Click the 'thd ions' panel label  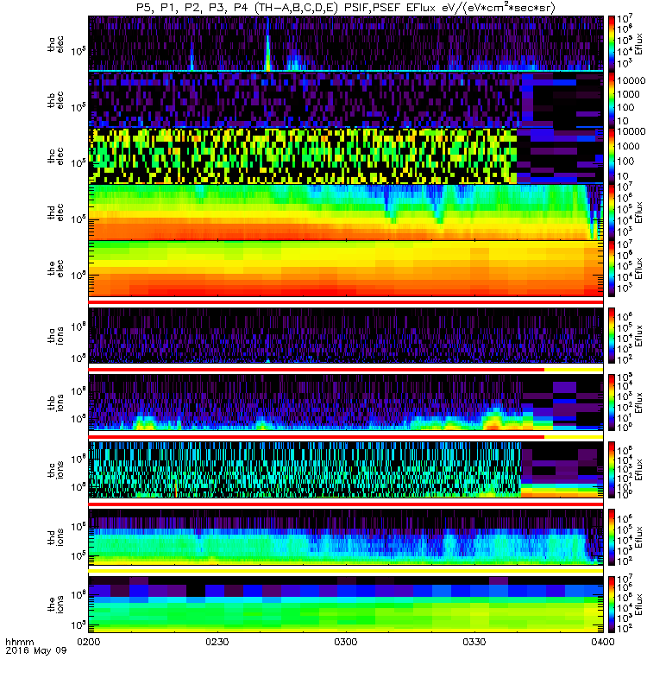point(55,537)
